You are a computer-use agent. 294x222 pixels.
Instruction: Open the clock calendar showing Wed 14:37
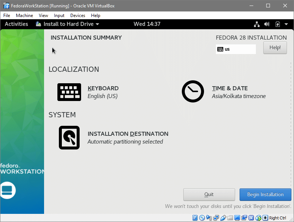[x=147, y=24]
